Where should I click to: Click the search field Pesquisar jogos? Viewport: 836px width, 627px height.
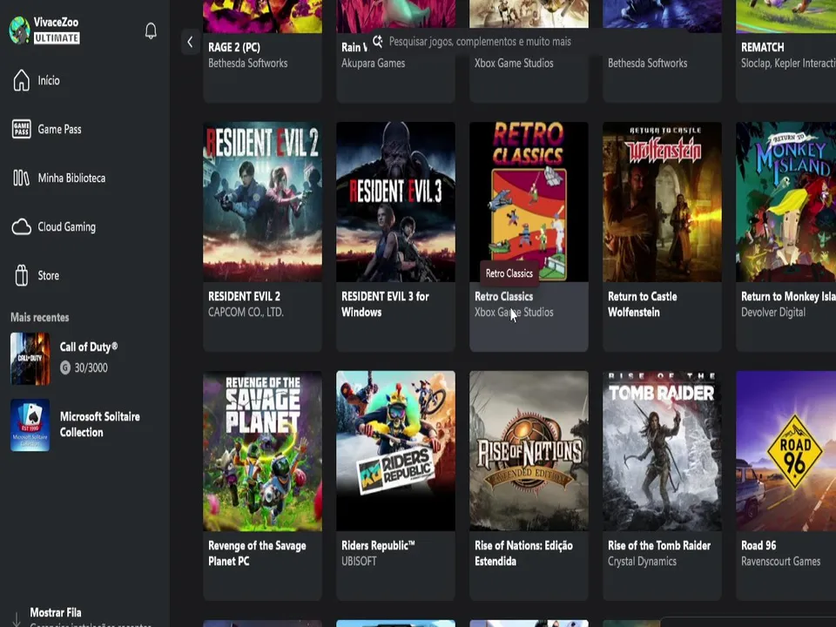(528, 42)
